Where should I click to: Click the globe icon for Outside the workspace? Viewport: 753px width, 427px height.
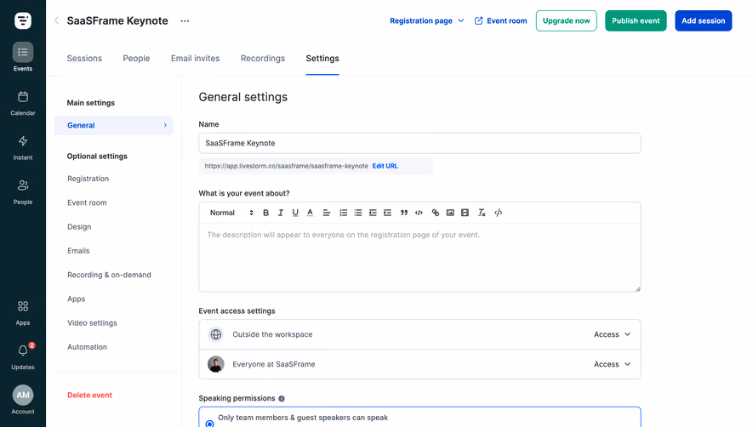click(x=216, y=334)
